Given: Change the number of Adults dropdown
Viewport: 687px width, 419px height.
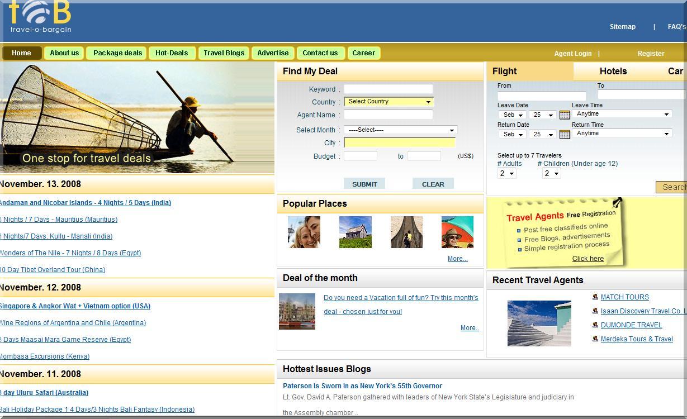Looking at the screenshot, I should 507,174.
